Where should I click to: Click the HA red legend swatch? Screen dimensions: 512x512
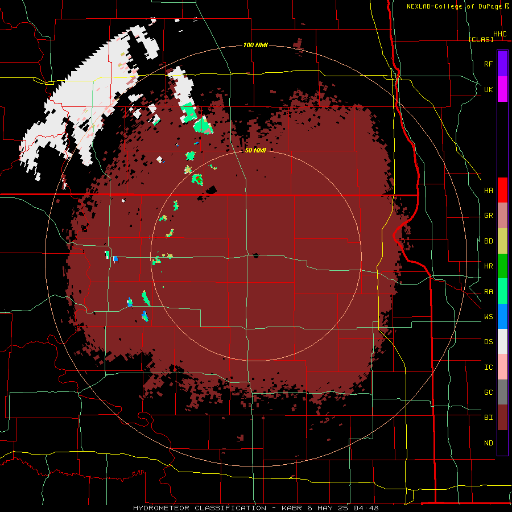pyautogui.click(x=502, y=190)
